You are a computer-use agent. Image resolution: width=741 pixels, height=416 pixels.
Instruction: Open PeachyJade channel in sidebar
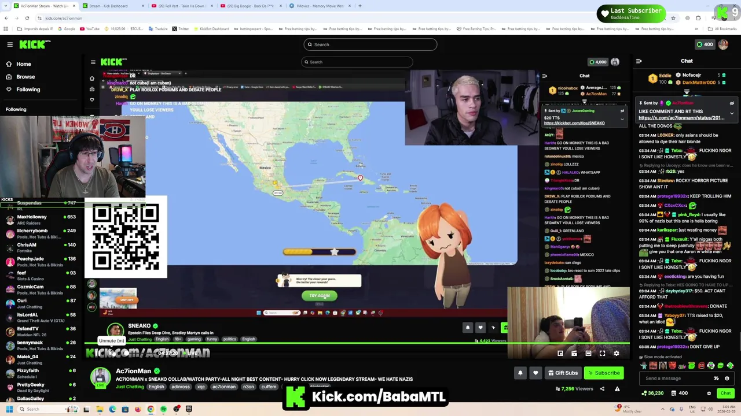coord(41,262)
